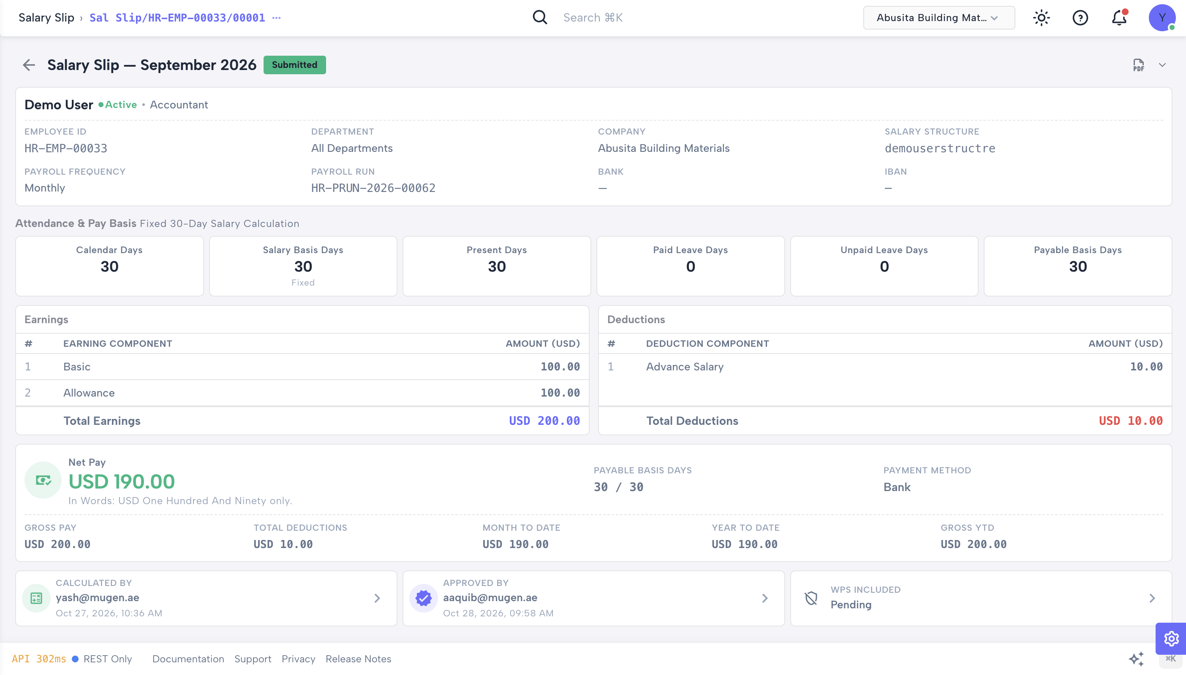Select the Basic earning row
Image resolution: width=1186 pixels, height=675 pixels.
302,367
